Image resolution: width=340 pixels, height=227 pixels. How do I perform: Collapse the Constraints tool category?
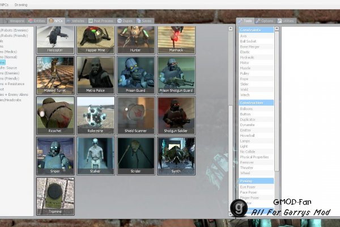click(256, 30)
